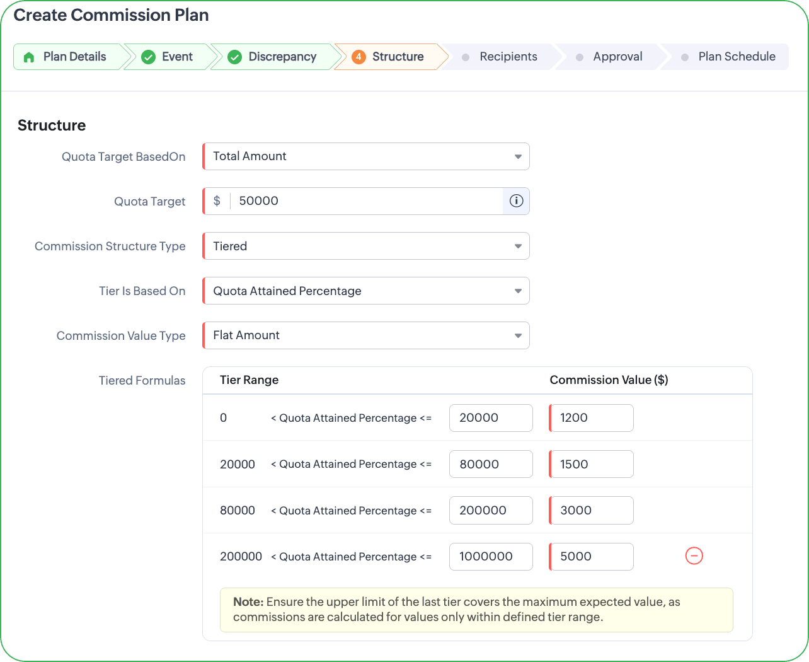Click the Discrepancy step green checkmark
Screen dimensions: 809x662
234,57
